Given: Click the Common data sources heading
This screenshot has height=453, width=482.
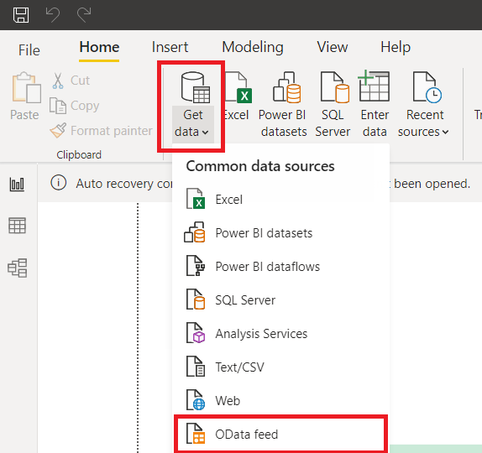Looking at the screenshot, I should point(260,166).
